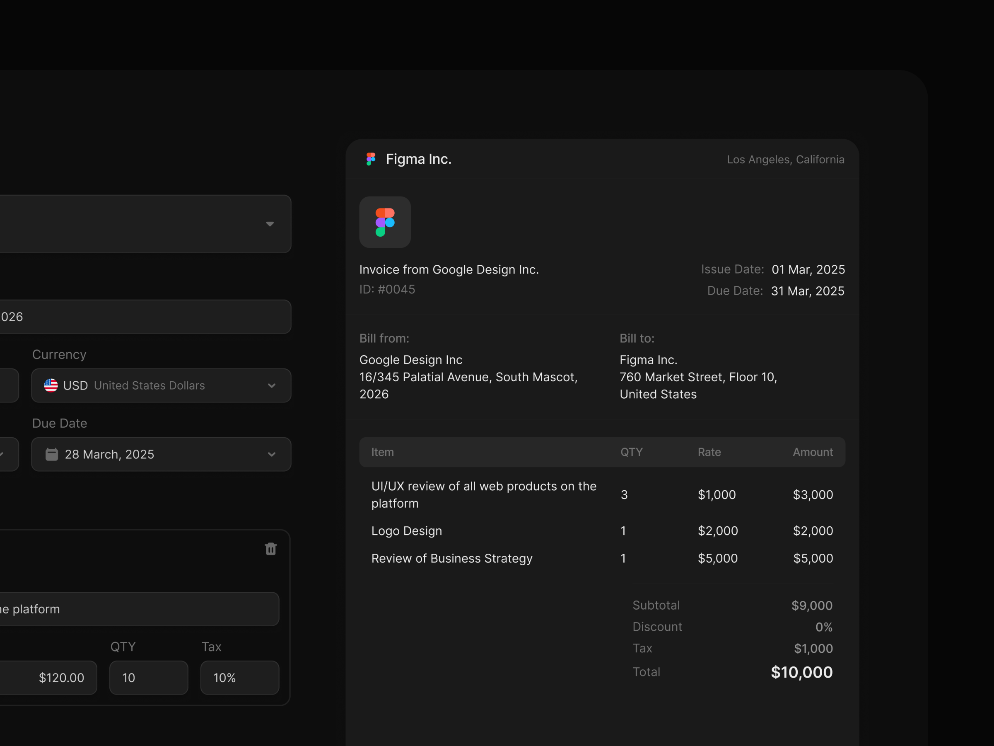
Task: Click the platform description text box
Action: point(139,609)
